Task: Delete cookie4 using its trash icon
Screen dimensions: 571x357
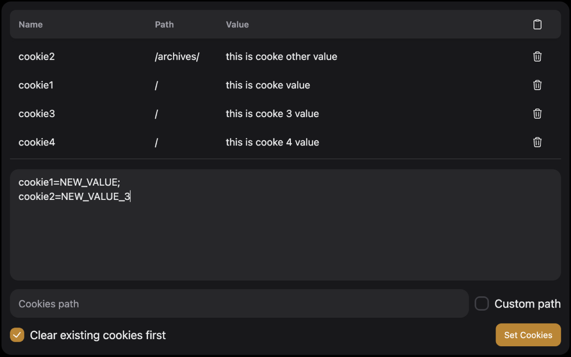Action: [537, 142]
